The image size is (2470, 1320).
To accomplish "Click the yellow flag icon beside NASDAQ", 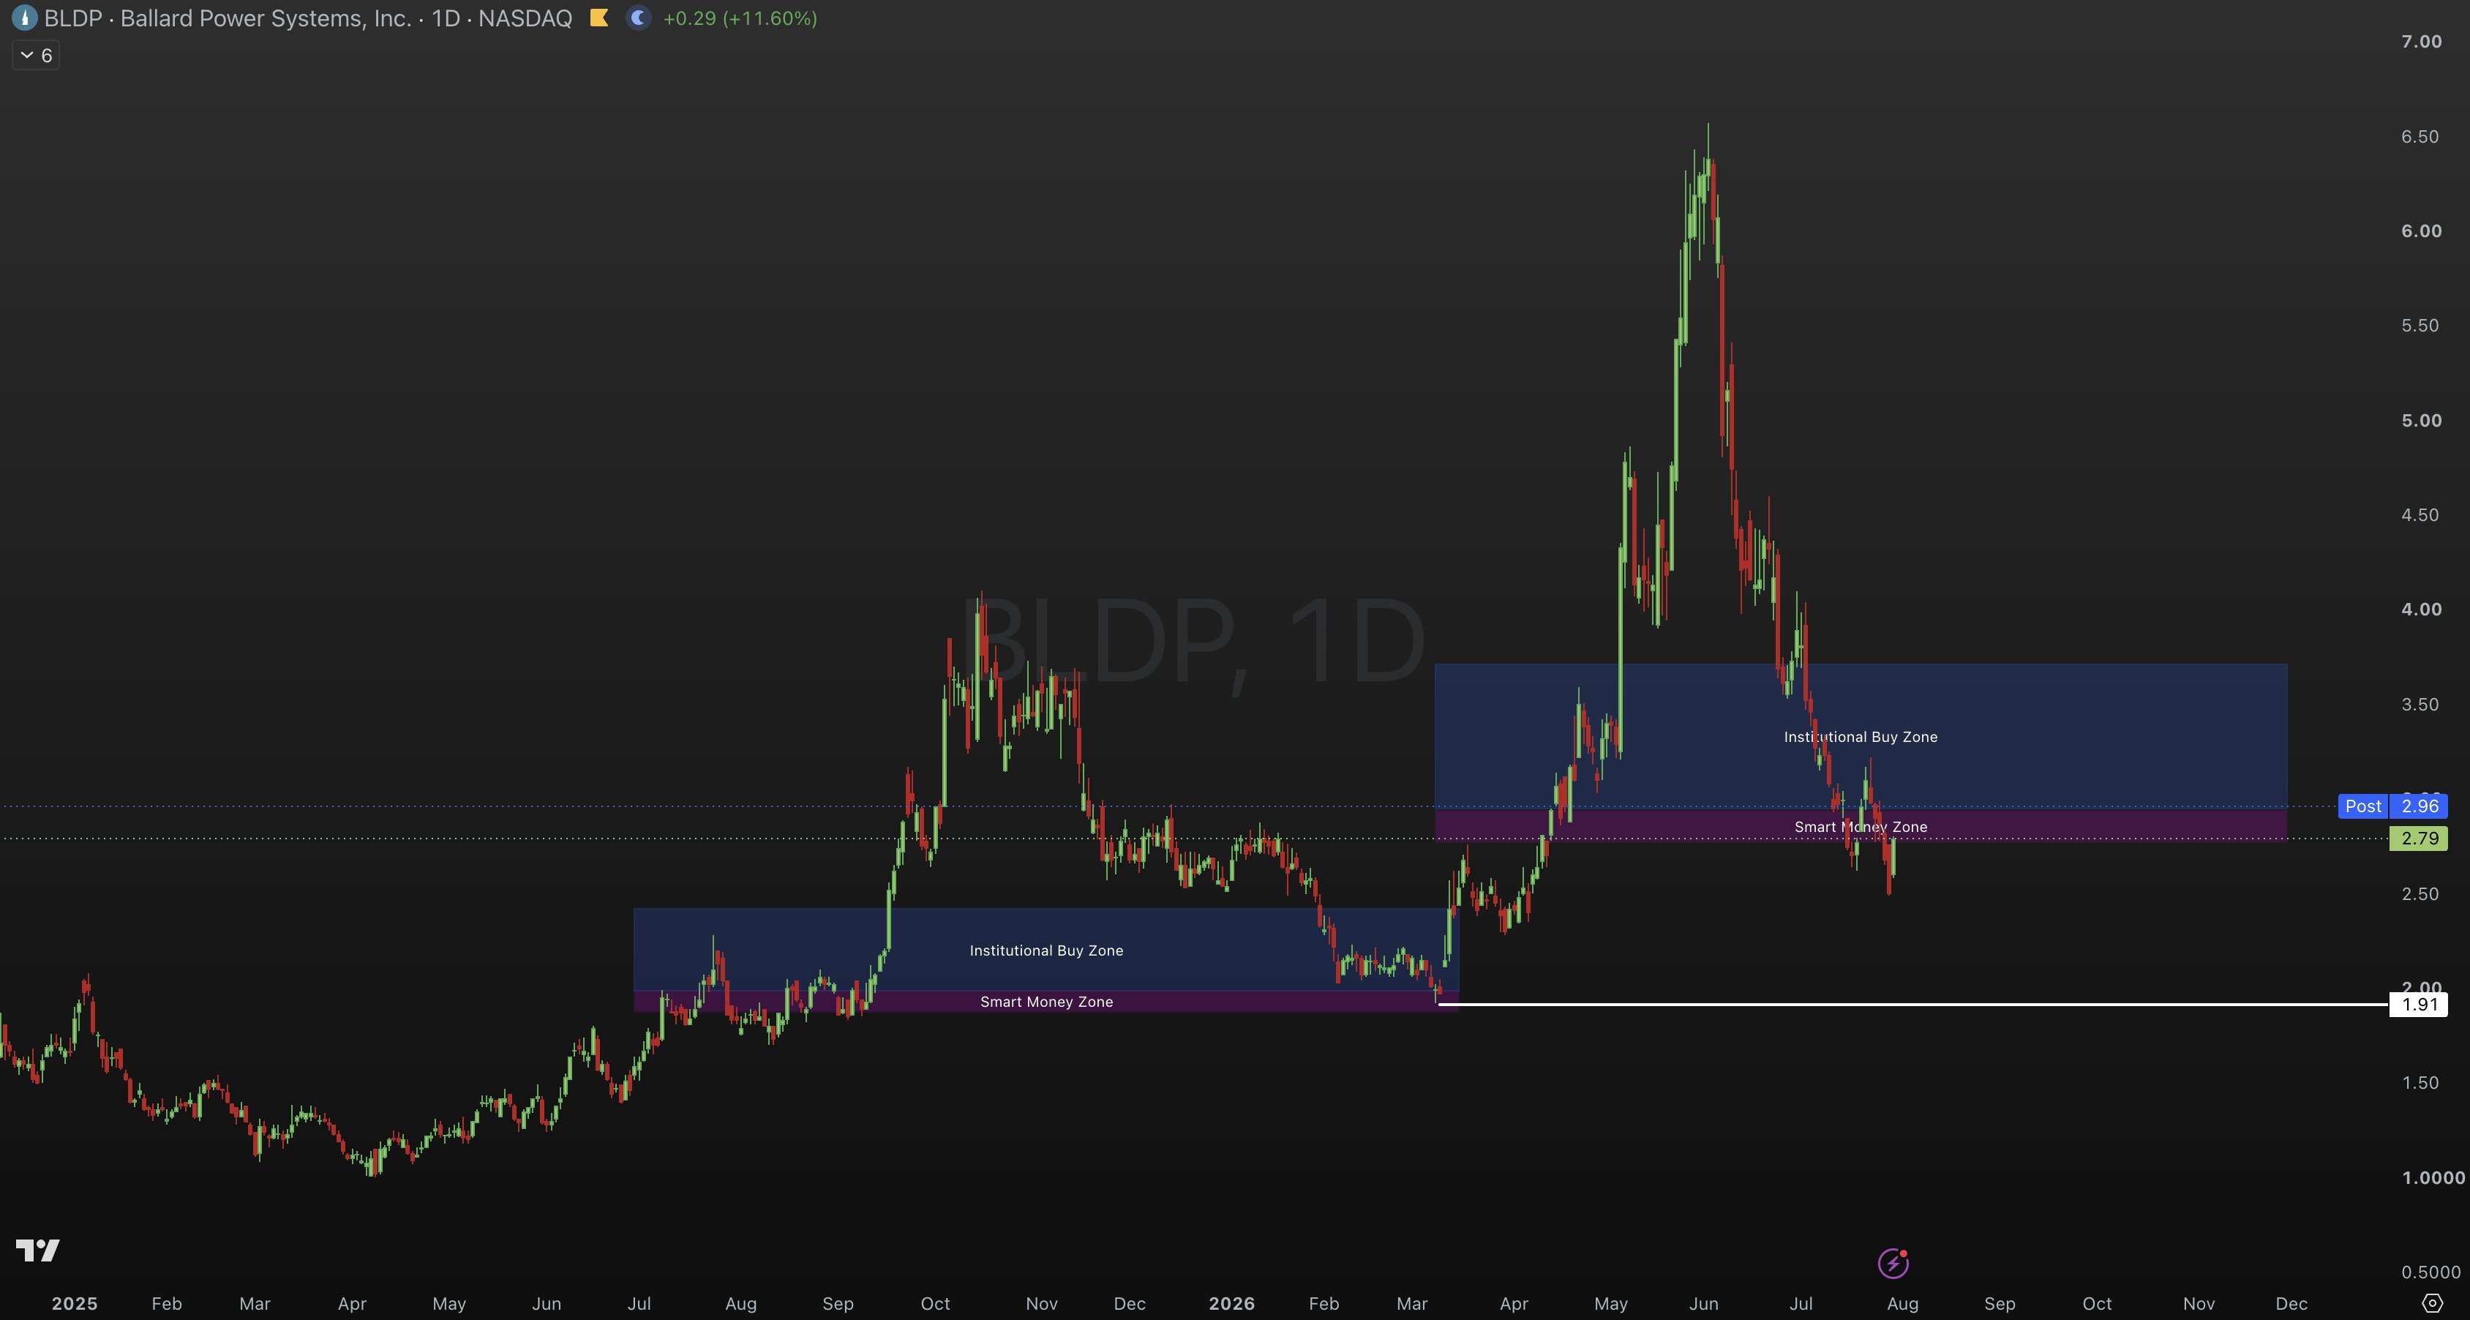I will pos(599,18).
